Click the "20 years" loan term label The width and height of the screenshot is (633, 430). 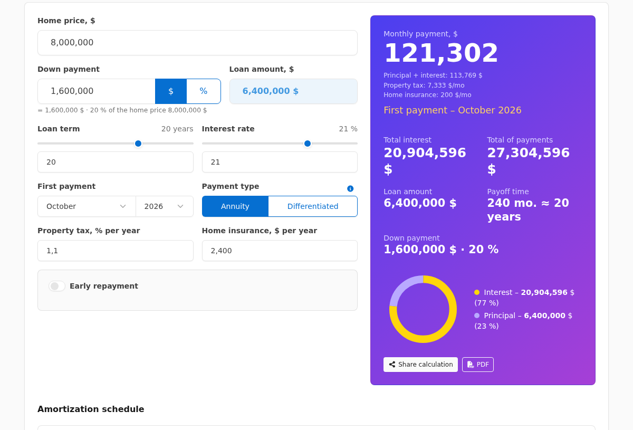177,129
